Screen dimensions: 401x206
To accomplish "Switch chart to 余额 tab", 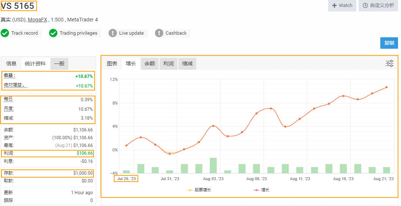I will pyautogui.click(x=149, y=64).
